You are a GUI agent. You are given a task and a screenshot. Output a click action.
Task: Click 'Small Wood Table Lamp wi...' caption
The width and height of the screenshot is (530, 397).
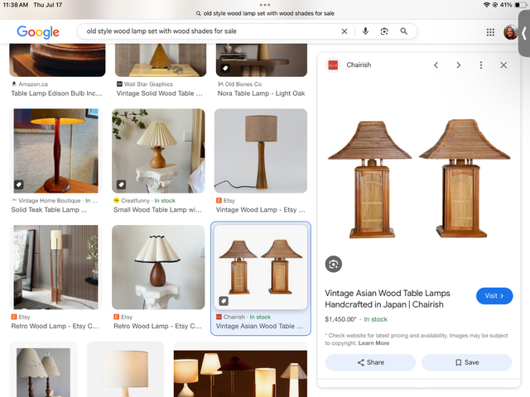[x=157, y=210]
